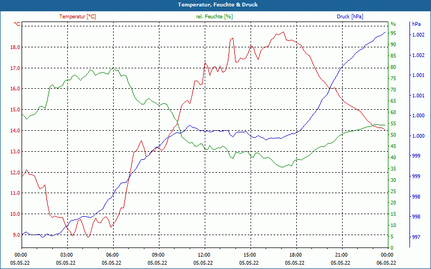Image resolution: width=431 pixels, height=269 pixels.
Task: Click green humidity axis value '40'
Action: pos(393,157)
